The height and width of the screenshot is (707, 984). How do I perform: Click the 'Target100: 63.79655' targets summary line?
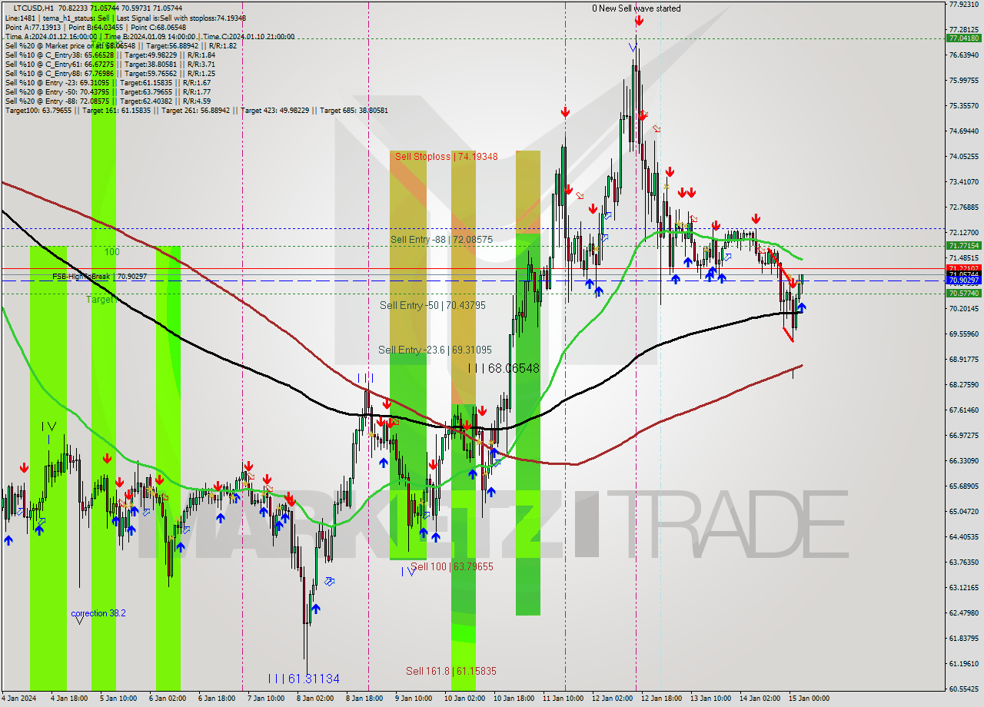[196, 110]
